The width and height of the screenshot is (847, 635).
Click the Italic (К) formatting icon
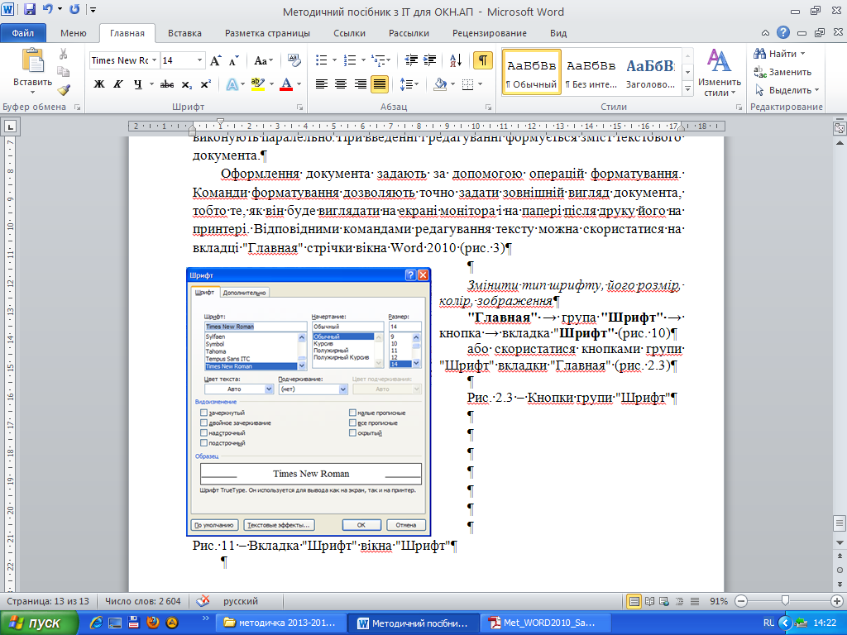118,84
